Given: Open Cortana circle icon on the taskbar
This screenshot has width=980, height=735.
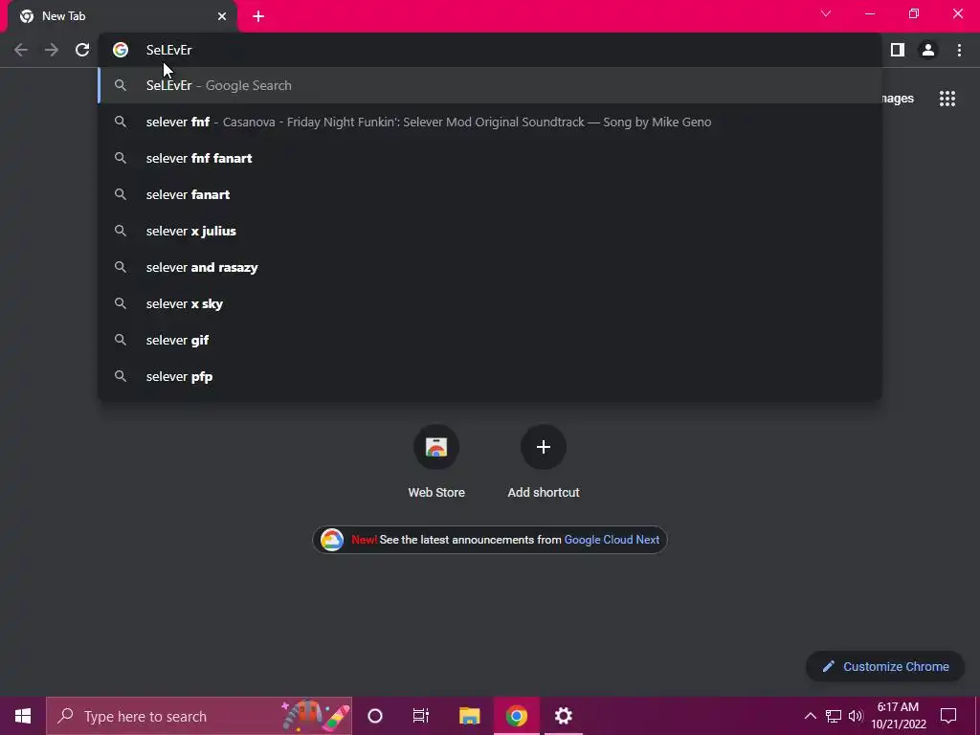Looking at the screenshot, I should pos(375,716).
